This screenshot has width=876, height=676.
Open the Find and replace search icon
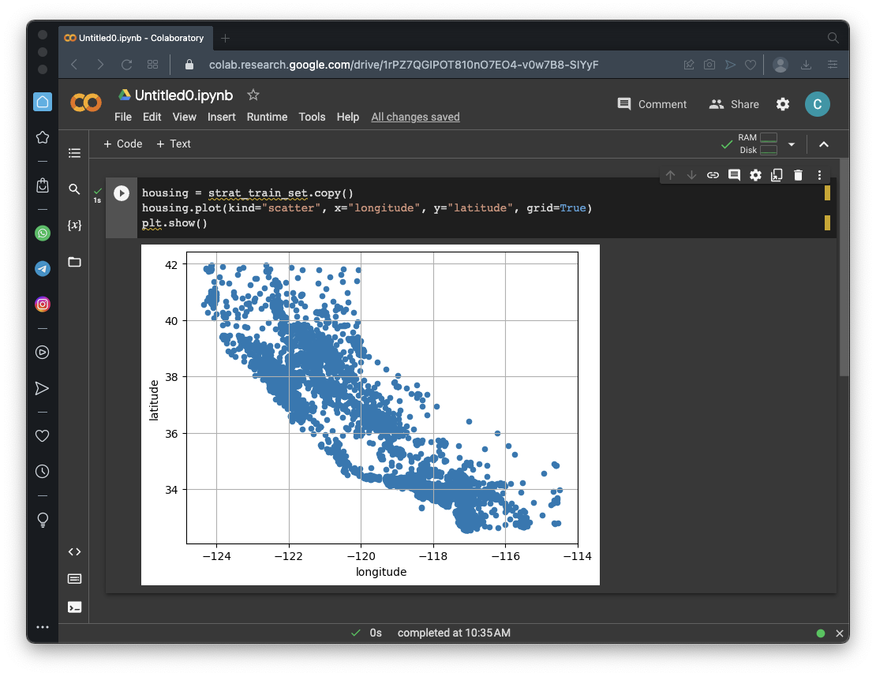click(74, 189)
